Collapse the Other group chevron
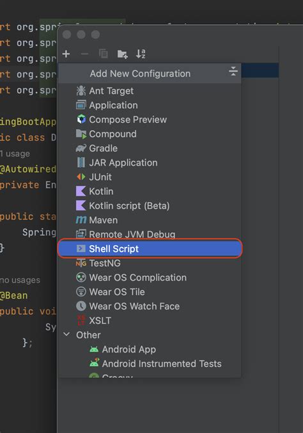The image size is (303, 433). [66, 335]
